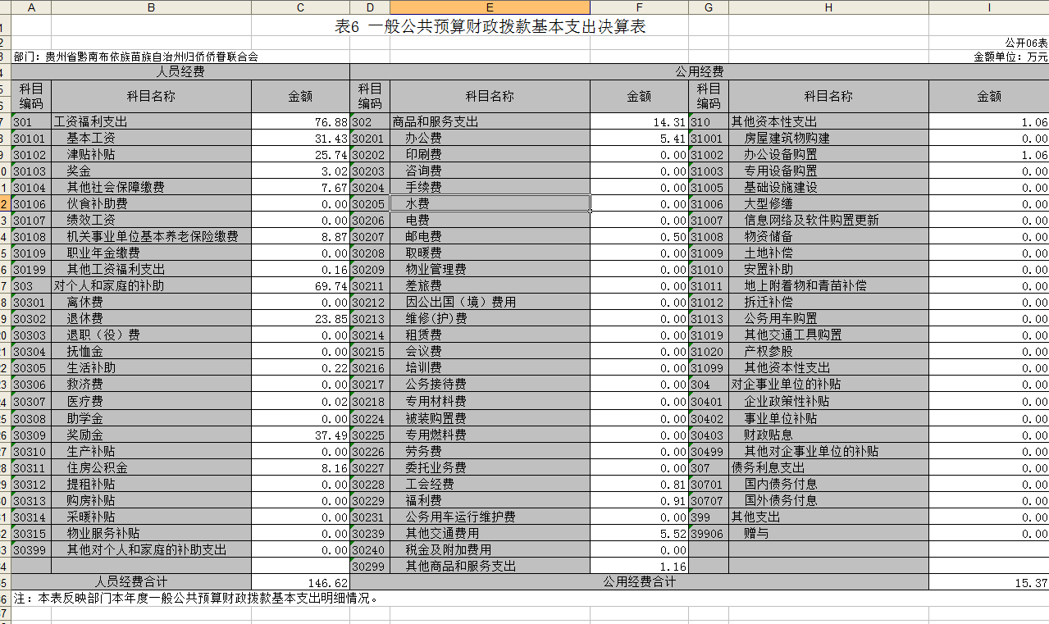Select the 部门 department name cell
Image resolution: width=1049 pixels, height=624 pixels.
pyautogui.click(x=136, y=57)
